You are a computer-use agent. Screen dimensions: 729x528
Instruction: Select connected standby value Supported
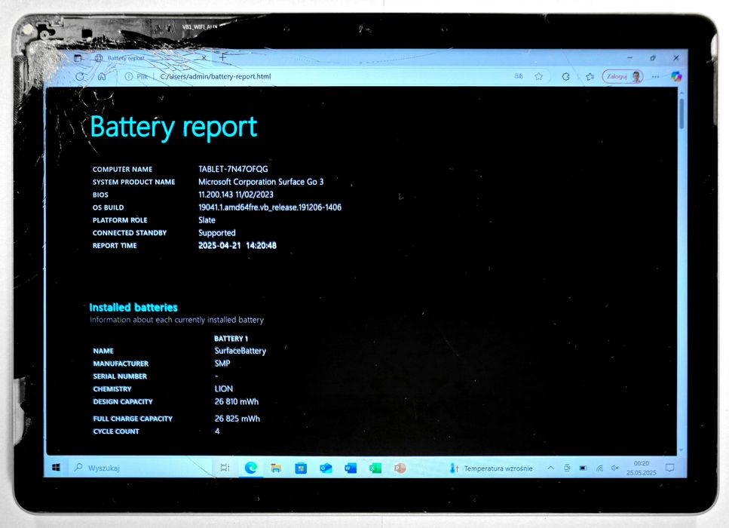217,233
